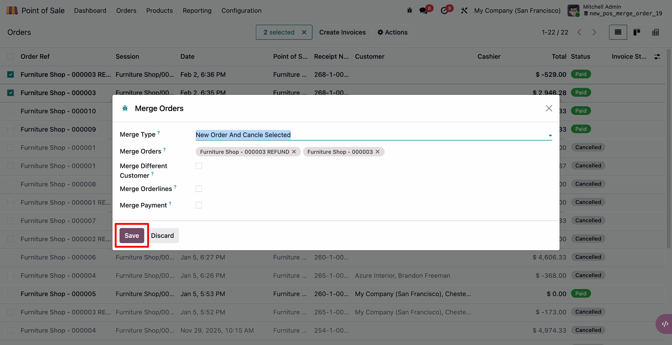Clear the 2 selected records
The height and width of the screenshot is (345, 672).
[304, 32]
